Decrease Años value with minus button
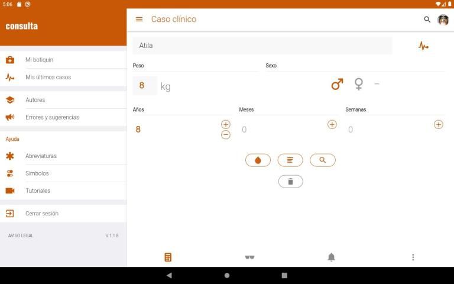Screen dimensions: 454x284 coord(226,135)
